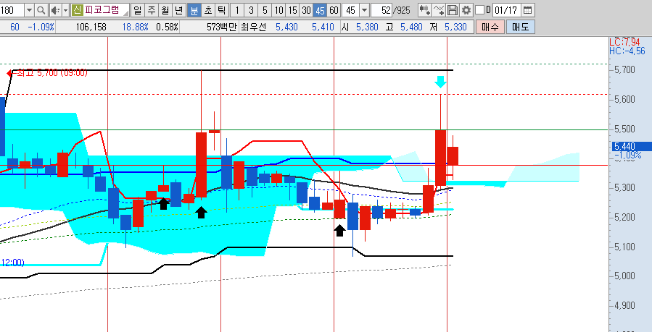This screenshot has width=652, height=332.
Task: Select minute chart 분
Action: coord(194,9)
